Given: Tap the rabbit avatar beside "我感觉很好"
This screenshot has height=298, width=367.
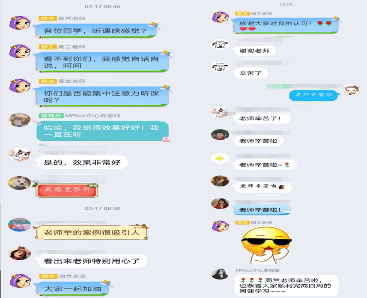Looking at the screenshot, I should [x=19, y=183].
